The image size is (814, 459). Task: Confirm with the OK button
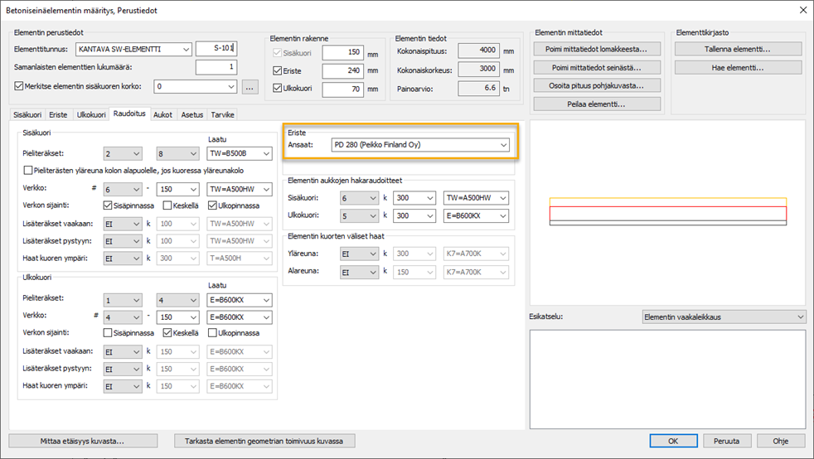673,441
